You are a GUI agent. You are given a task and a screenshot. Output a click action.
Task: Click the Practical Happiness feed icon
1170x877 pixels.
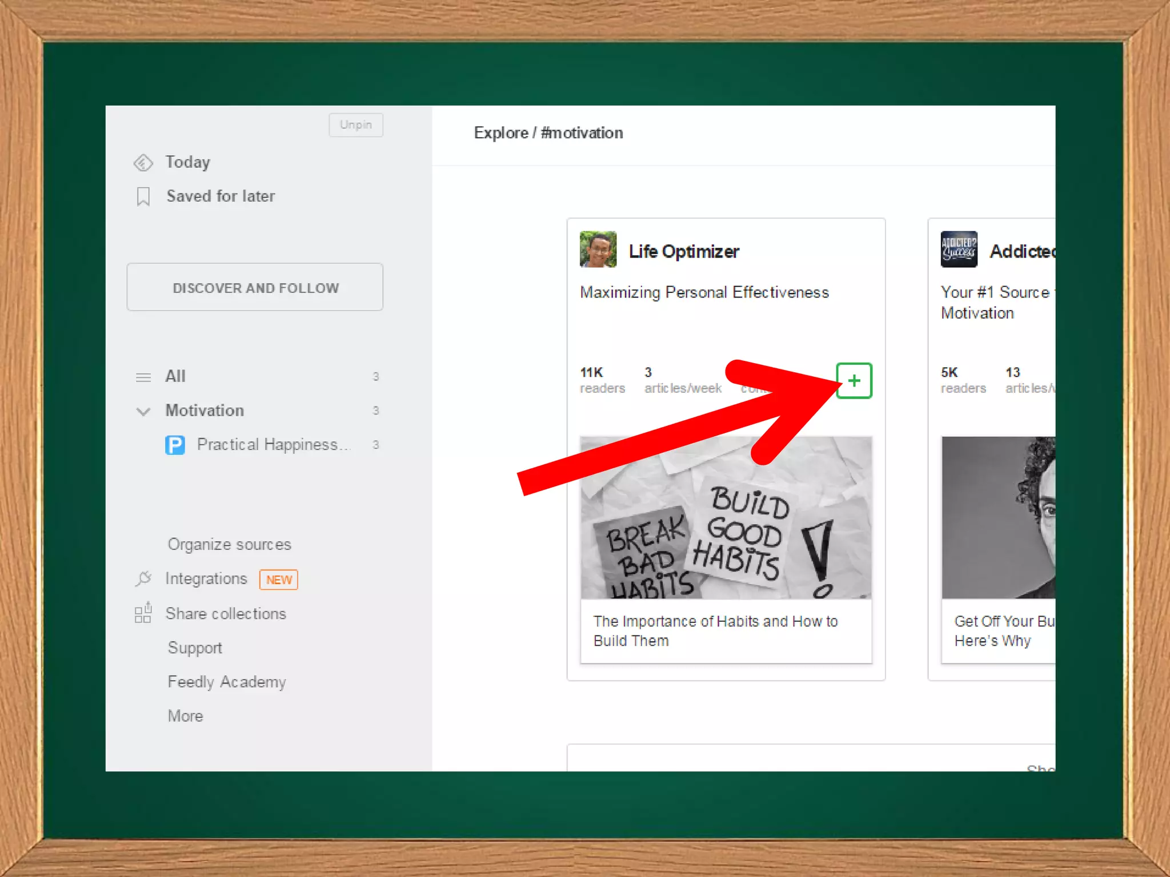(x=175, y=445)
